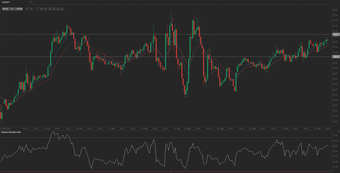This screenshot has height=173, width=340.
Task: Select the 93.61 horizontal line price label
Action: pos(336,34)
